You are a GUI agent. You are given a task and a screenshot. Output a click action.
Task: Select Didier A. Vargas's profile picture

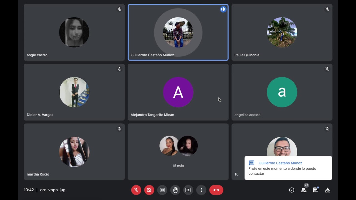click(74, 92)
